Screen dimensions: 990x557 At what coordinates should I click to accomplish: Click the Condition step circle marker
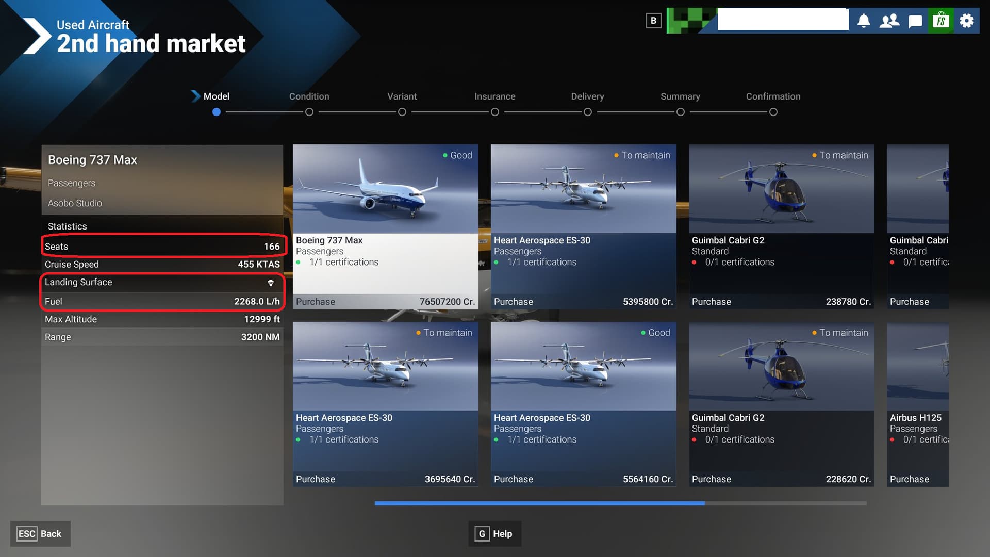coord(309,112)
